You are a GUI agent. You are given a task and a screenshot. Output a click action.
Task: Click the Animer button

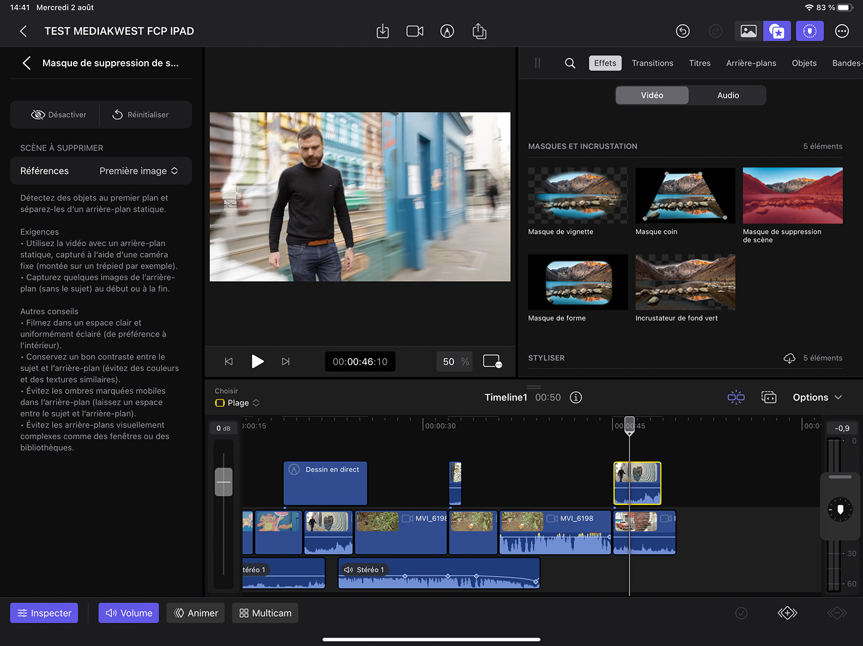(196, 613)
